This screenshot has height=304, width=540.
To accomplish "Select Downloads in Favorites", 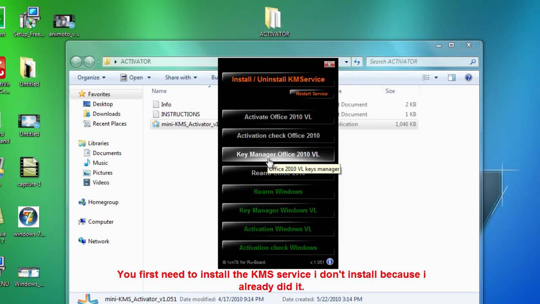I will (x=106, y=114).
